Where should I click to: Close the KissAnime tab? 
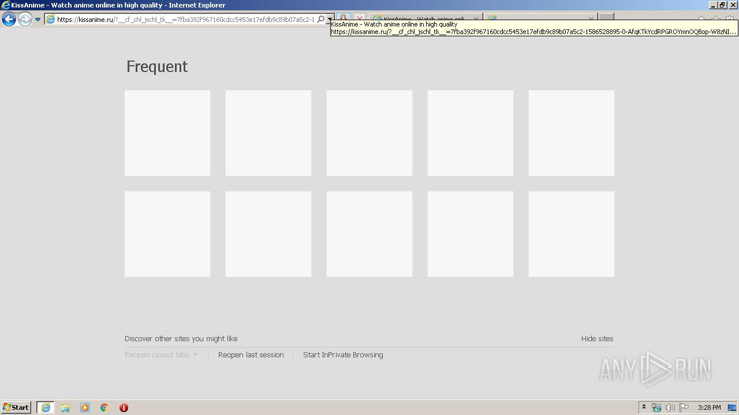pos(476,19)
